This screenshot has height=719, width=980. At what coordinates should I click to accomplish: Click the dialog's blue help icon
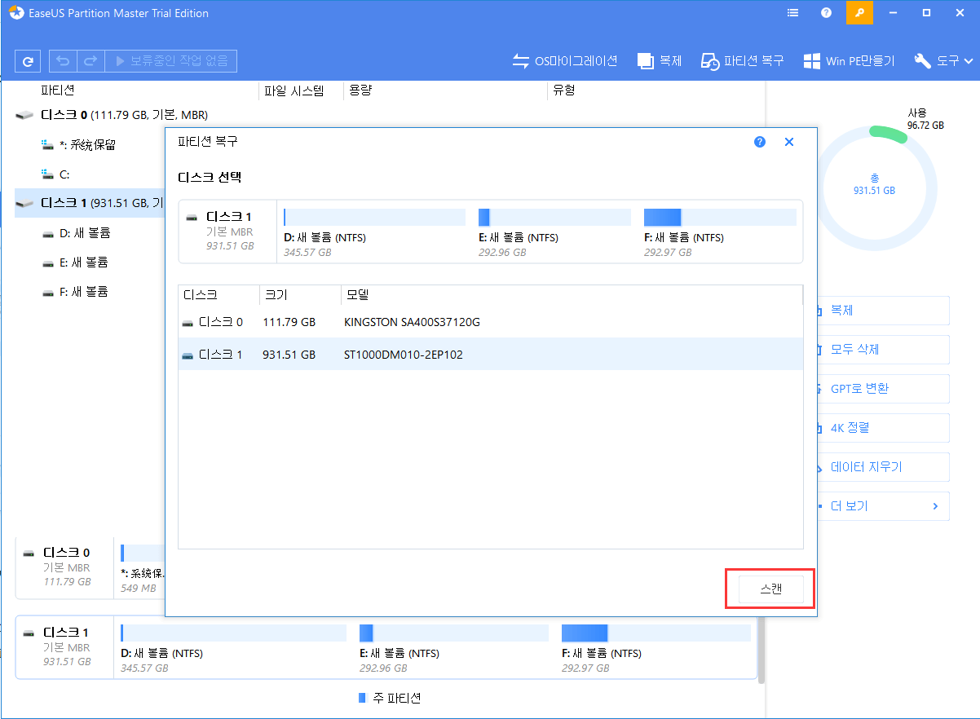point(760,142)
